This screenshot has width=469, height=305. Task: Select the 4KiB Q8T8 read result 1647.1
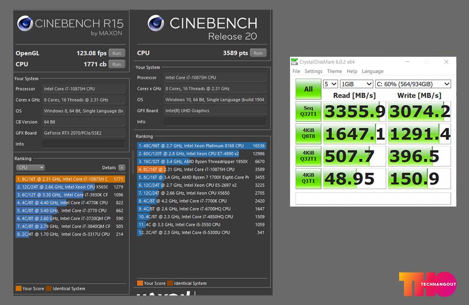coord(354,134)
